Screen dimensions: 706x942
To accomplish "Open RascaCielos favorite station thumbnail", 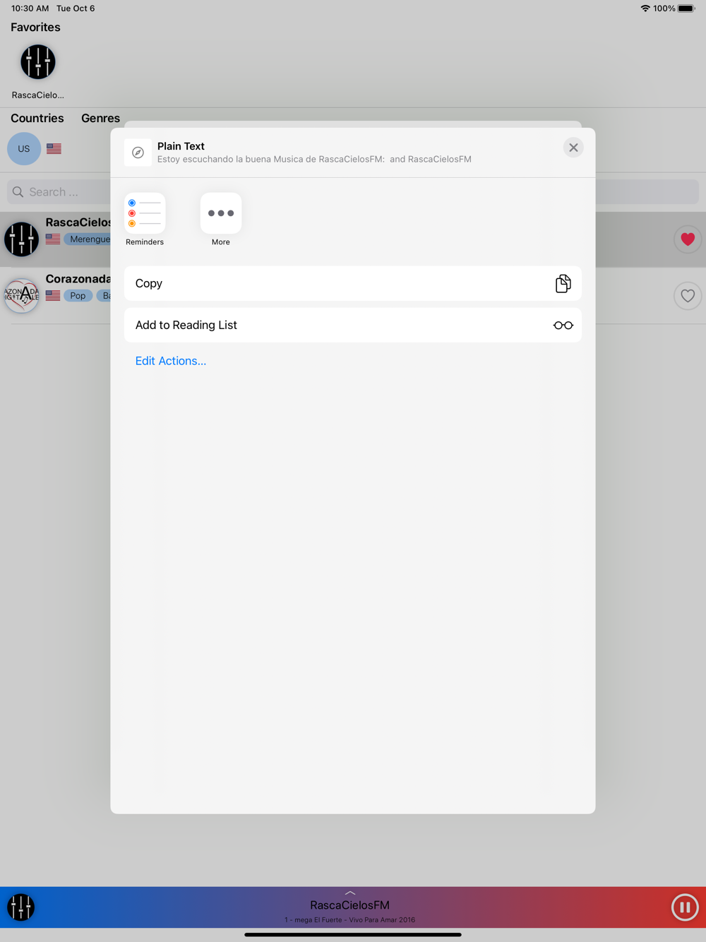I will (38, 62).
